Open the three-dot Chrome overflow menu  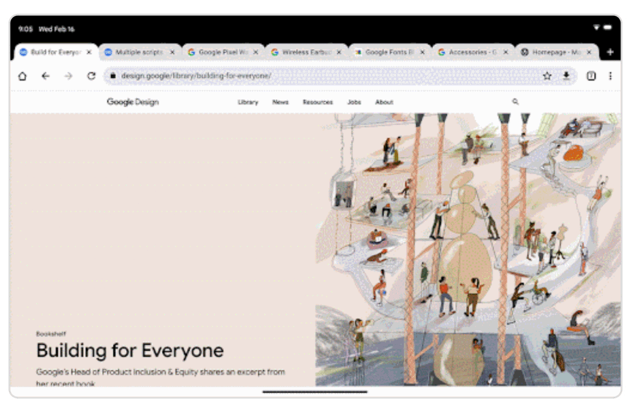pos(610,76)
